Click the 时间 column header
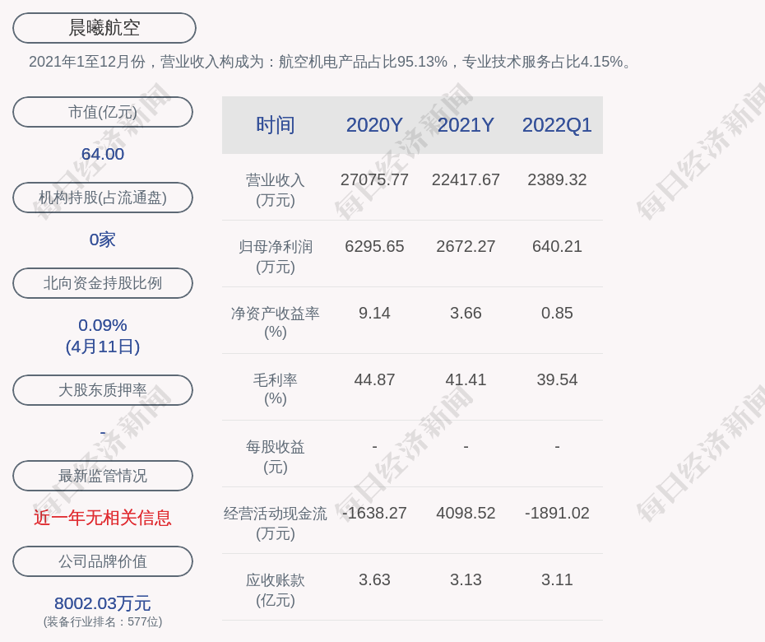Viewport: 765px width, 642px height. 276,125
